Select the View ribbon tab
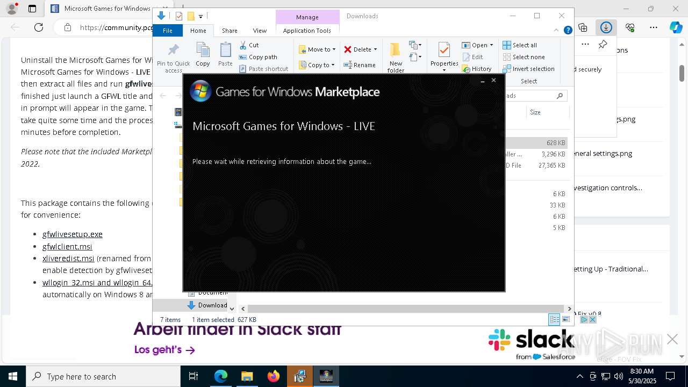The width and height of the screenshot is (688, 387). click(x=260, y=31)
